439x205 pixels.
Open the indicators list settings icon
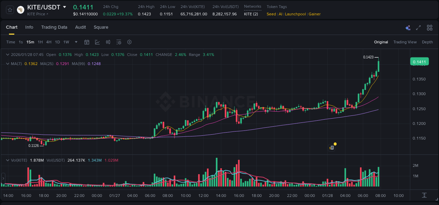119,42
